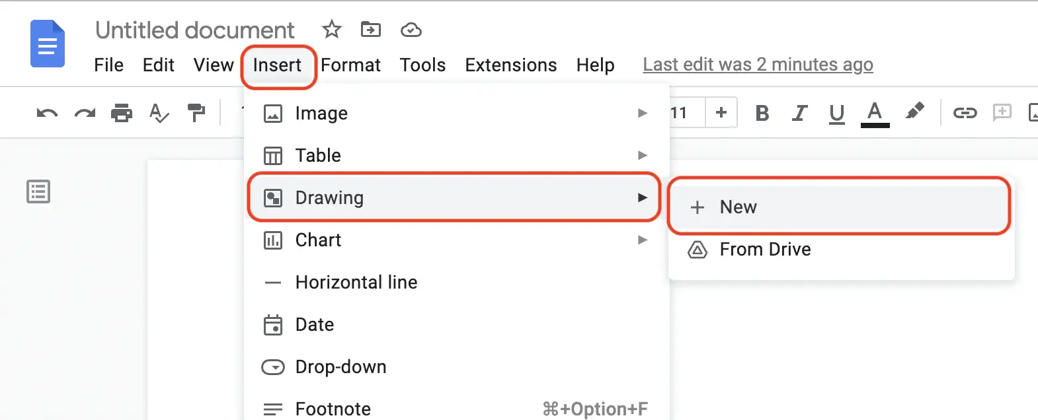Open the Format menu
This screenshot has height=420, width=1038.
coord(350,65)
